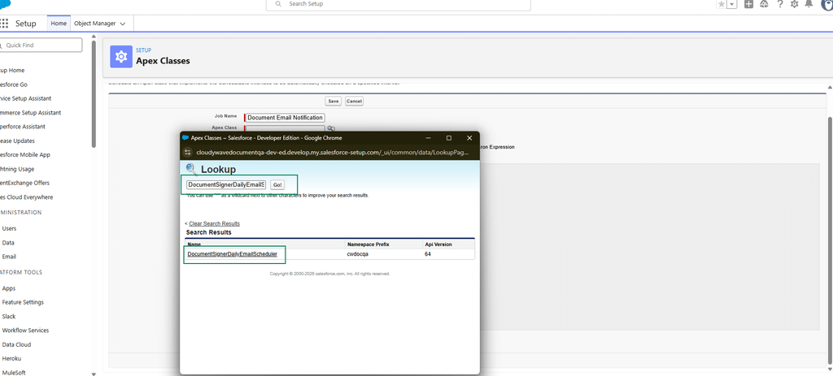Open Salesforce Go in the sidebar

14,84
